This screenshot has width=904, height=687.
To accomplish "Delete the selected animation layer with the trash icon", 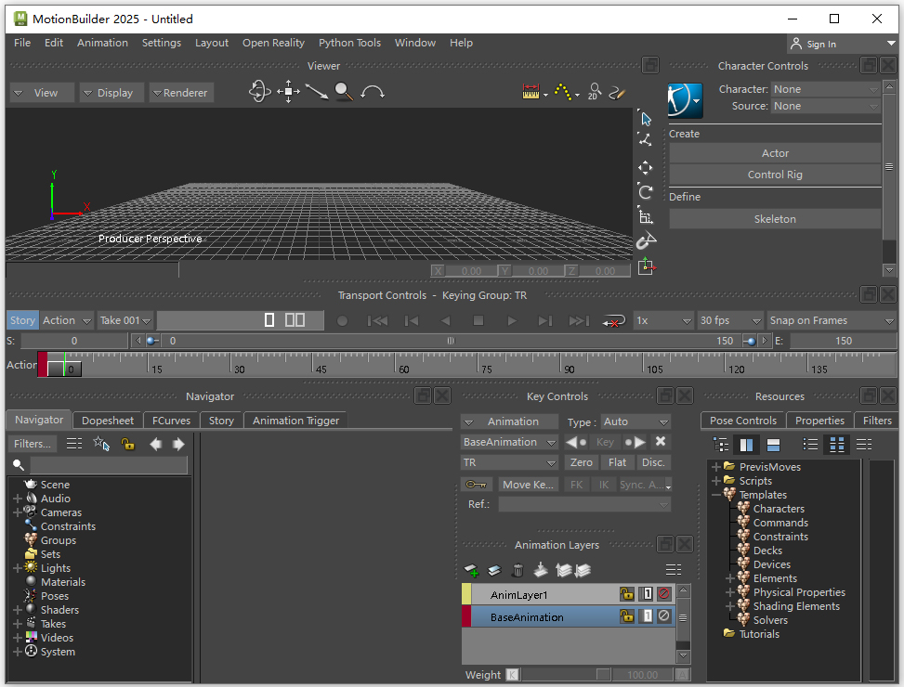I will click(x=518, y=570).
